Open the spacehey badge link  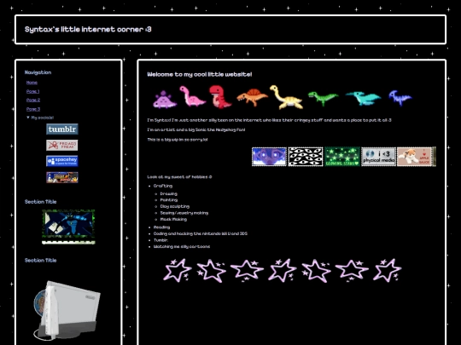pos(62,161)
